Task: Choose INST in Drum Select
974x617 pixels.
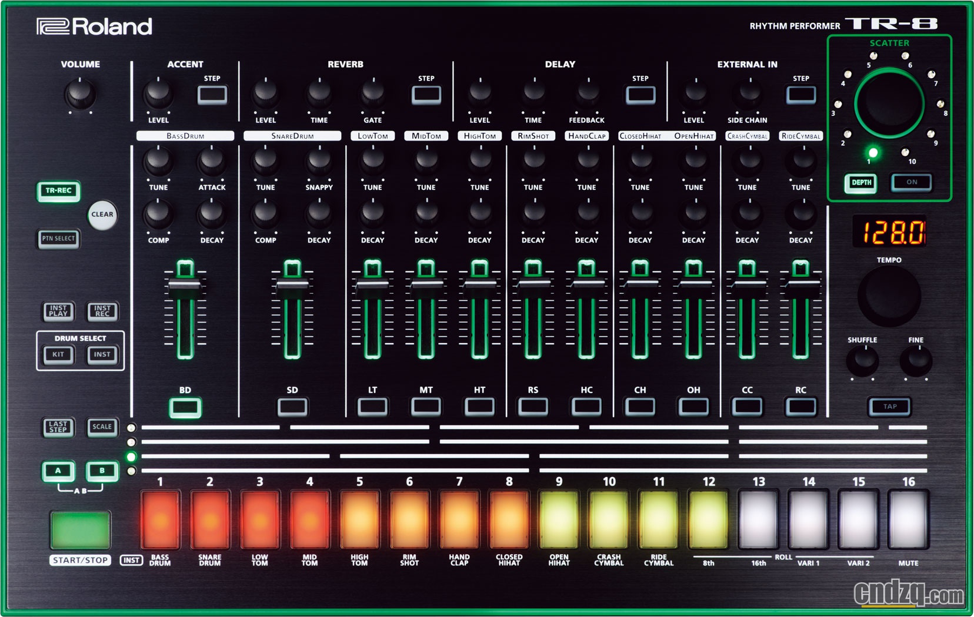Action: pos(102,354)
